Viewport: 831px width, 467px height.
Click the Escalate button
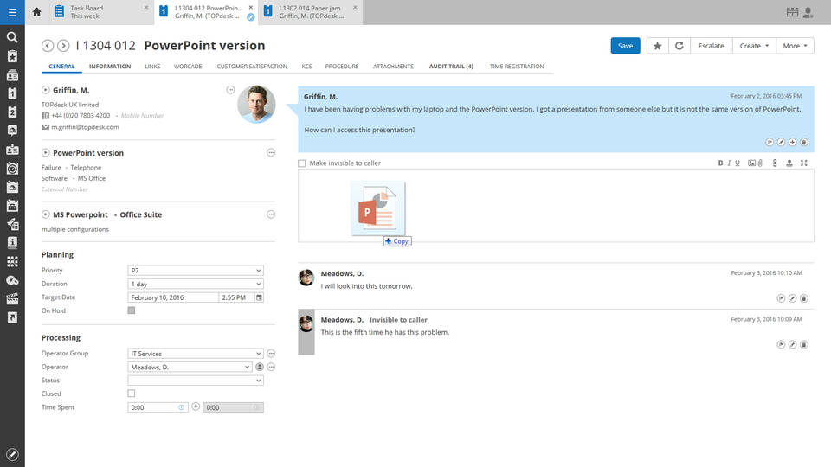pos(711,46)
